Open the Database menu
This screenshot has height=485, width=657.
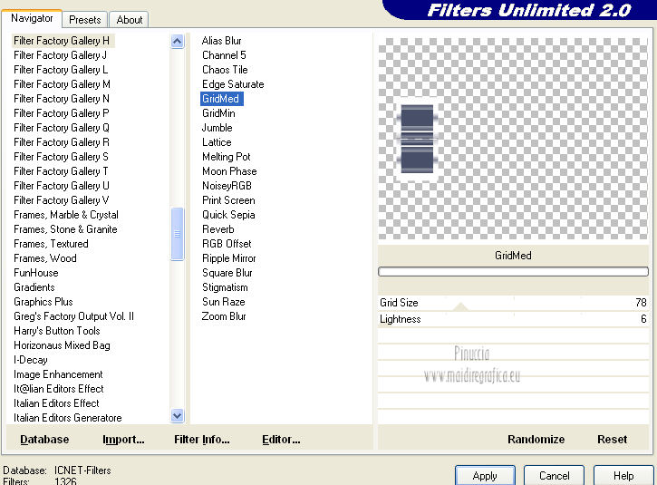(44, 440)
